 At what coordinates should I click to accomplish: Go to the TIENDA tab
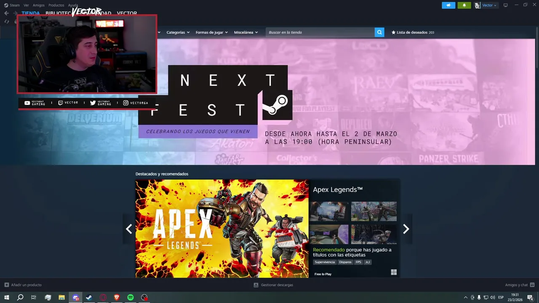31,13
